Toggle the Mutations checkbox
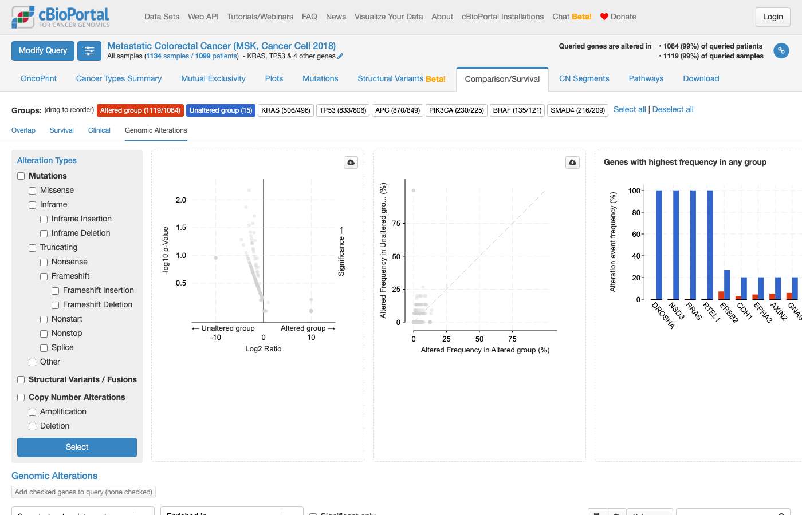The image size is (802, 515). tap(21, 176)
